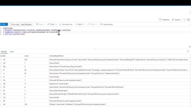Expand the CN result row
Screen dimensions: 191x107
coord(1,97)
